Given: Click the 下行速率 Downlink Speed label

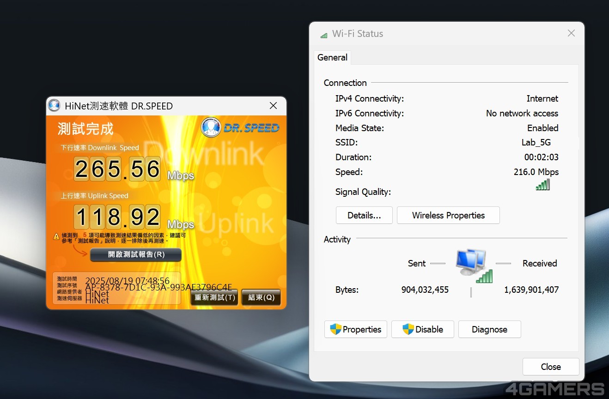Looking at the screenshot, I should 100,148.
